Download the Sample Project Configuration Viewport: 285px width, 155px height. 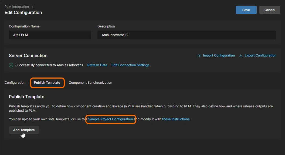(110, 119)
